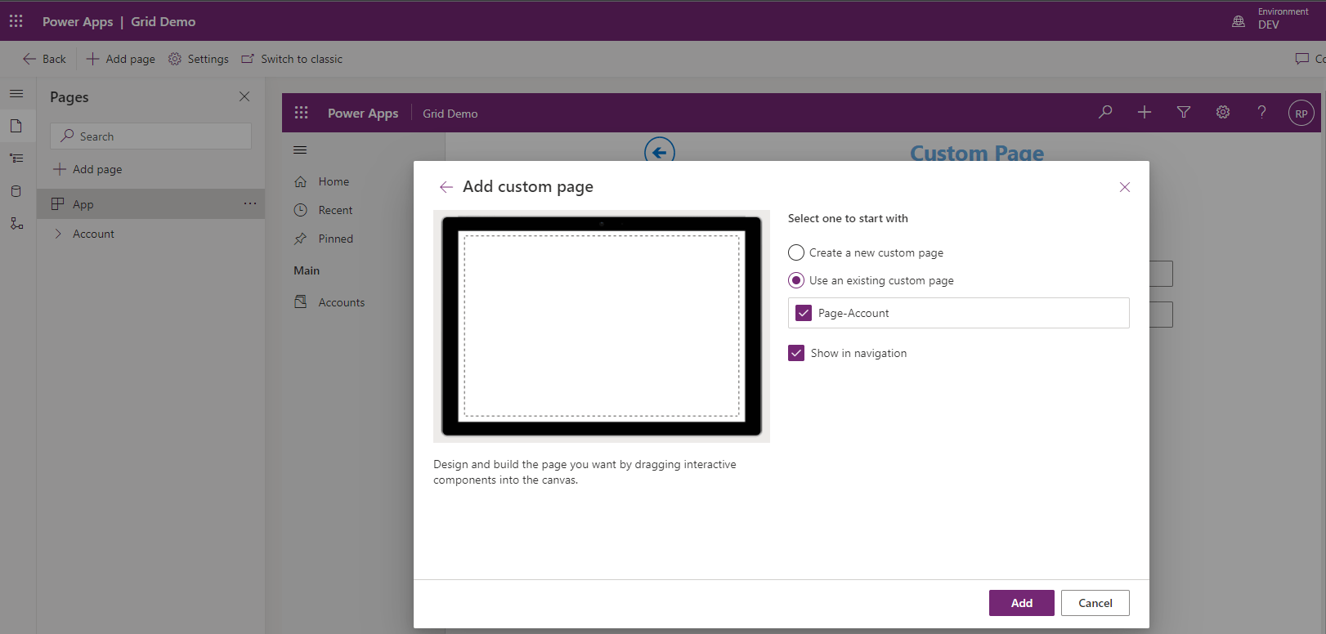Open the Pages icon in left rail
Screen dimensions: 1326x634
[16, 126]
